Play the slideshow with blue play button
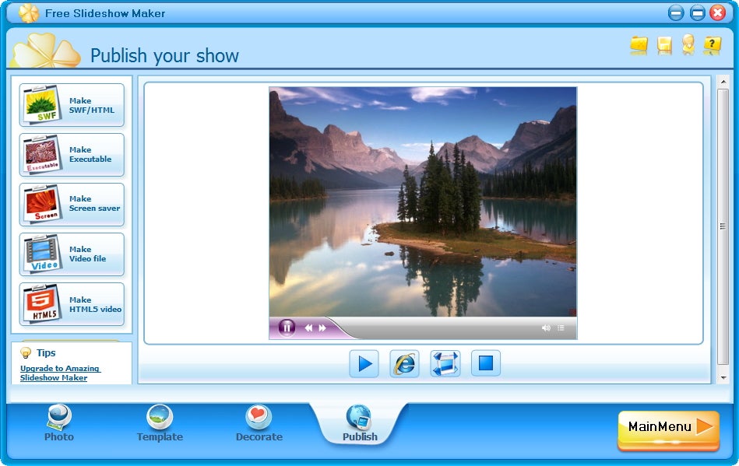This screenshot has width=739, height=466. tap(364, 363)
